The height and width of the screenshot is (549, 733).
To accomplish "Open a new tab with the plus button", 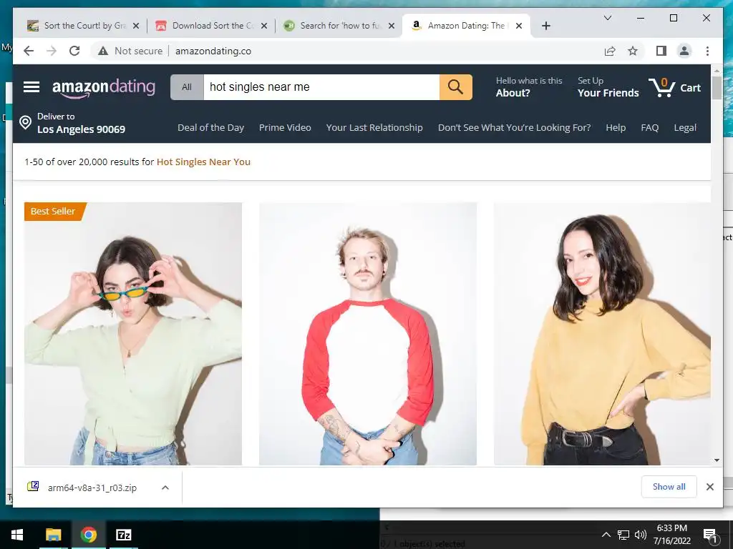I will (546, 26).
